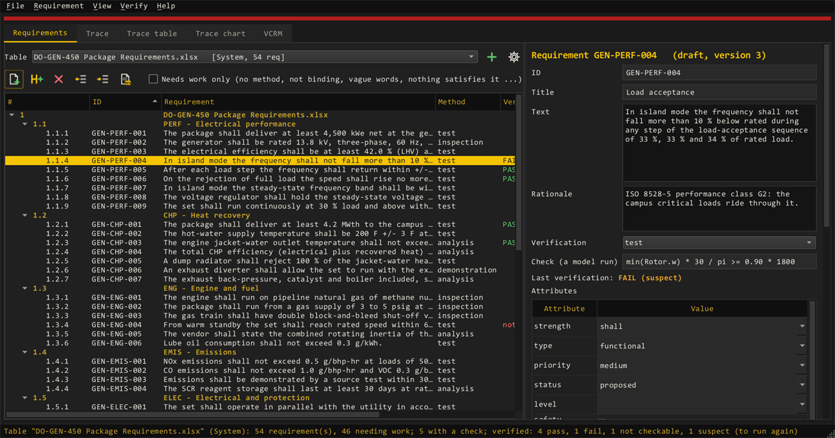Screen dimensions: 835x438
Task: Click the horizontal scrollbar of the requirements table
Action: click(193, 414)
